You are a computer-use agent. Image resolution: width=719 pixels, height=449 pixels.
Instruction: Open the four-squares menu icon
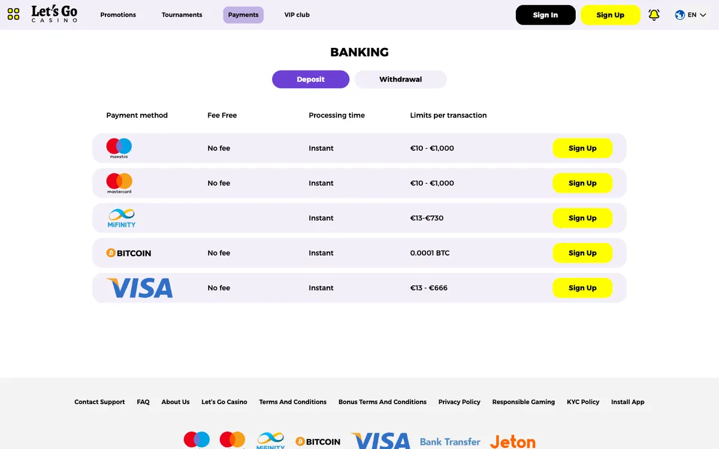[x=13, y=14]
